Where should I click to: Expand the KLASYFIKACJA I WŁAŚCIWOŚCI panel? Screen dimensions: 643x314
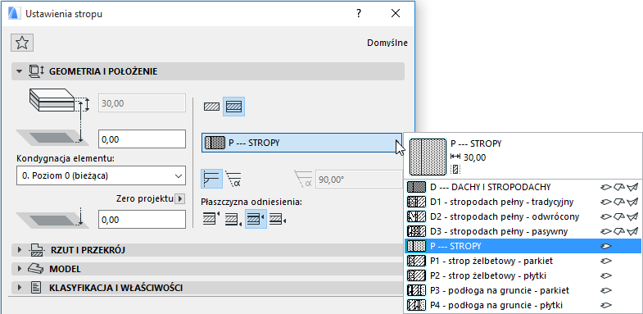click(x=19, y=288)
